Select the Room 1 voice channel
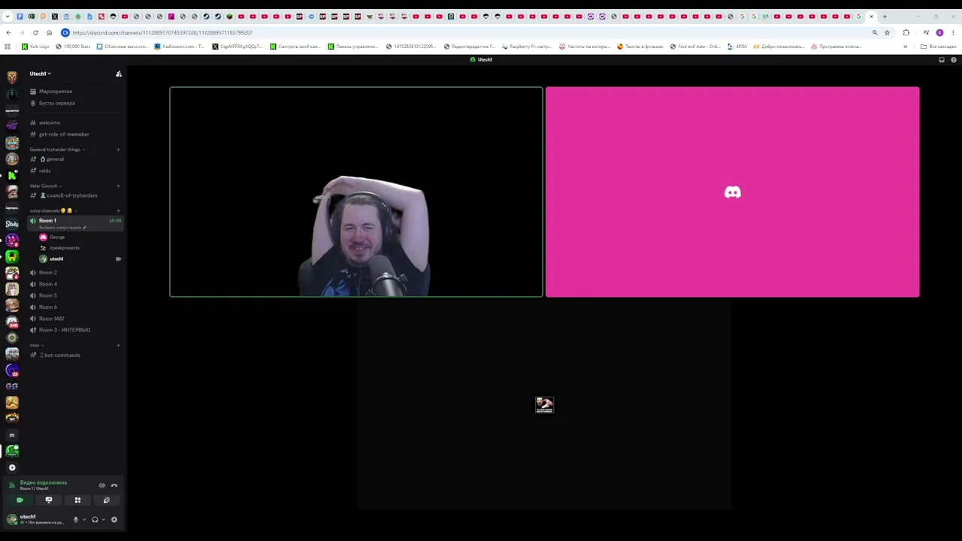This screenshot has height=541, width=962. (x=47, y=221)
